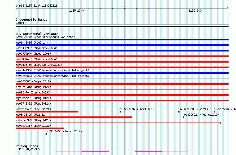Click the Cytogenetic Bands track title
This screenshot has width=236, height=155.
point(32,20)
